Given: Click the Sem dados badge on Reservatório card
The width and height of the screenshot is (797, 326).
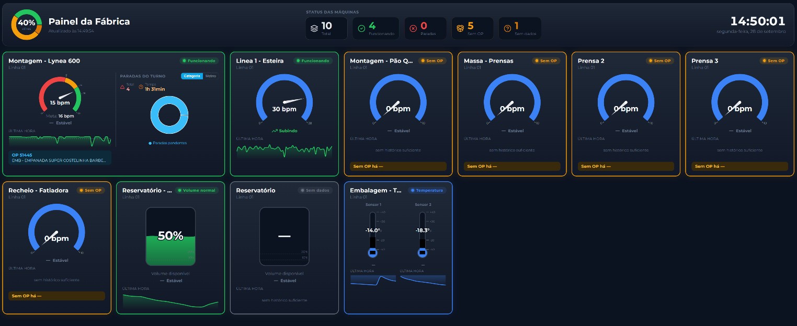Looking at the screenshot, I should click(315, 190).
